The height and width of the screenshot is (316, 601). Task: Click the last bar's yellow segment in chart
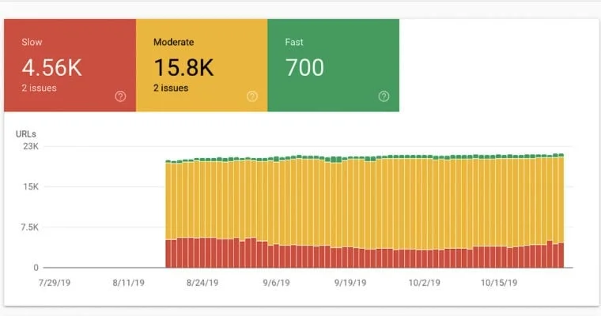tap(561, 197)
